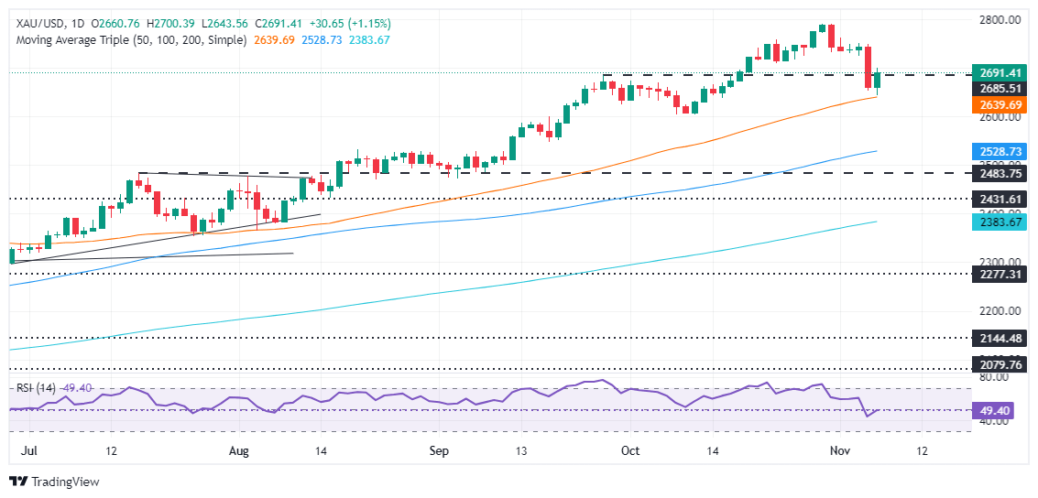Select the Moving Average Triple legend label
This screenshot has width=1038, height=498.
pyautogui.click(x=128, y=40)
